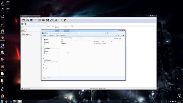The width and height of the screenshot is (183, 103).
Task: Open the Windows Start menu
Action: coord(2,102)
